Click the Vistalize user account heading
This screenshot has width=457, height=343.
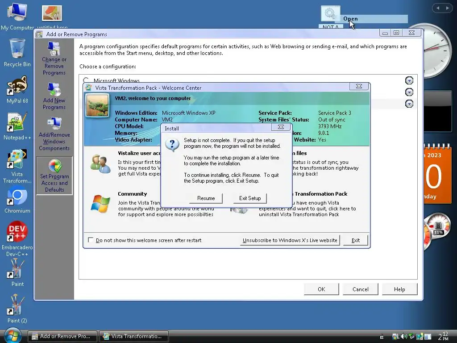click(x=139, y=153)
